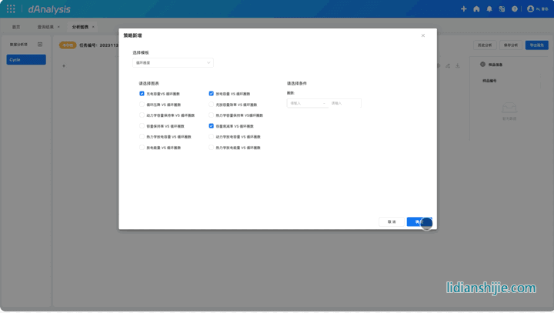
Task: Close the 策略新增 dialog with X
Action: click(x=422, y=35)
